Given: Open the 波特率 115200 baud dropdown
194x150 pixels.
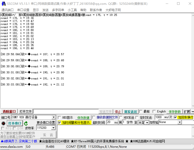Looking at the screenshot, I should [53, 128].
